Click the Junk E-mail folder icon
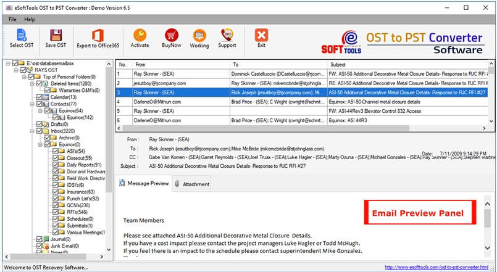The height and width of the screenshot is (272, 497). (x=46, y=246)
